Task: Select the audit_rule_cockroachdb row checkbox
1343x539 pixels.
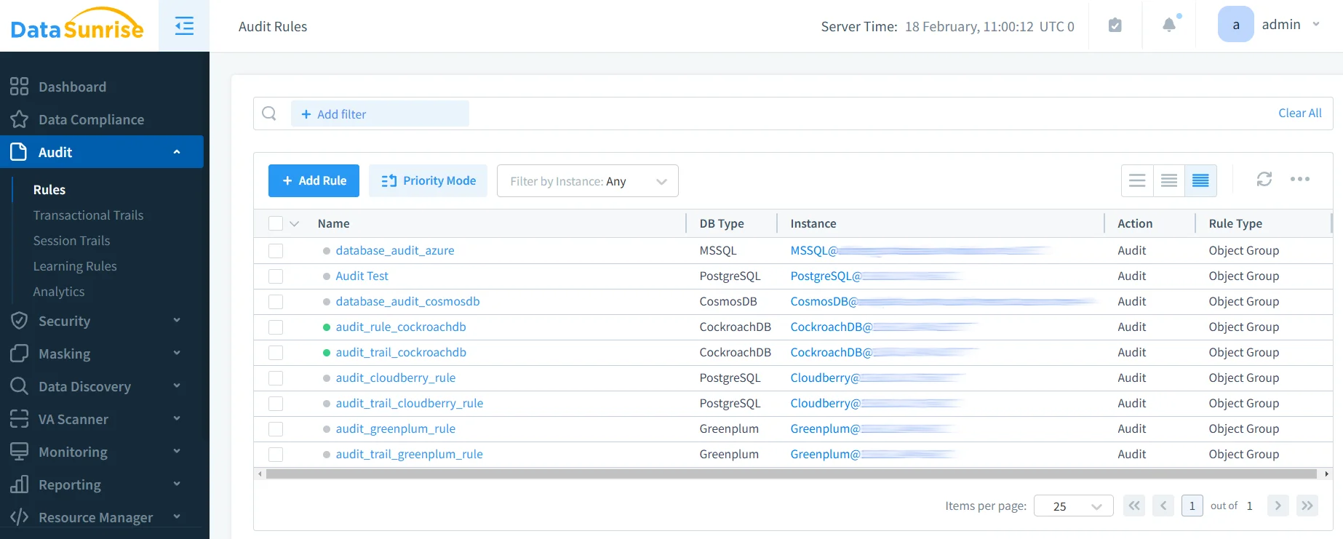Action: pos(276,327)
